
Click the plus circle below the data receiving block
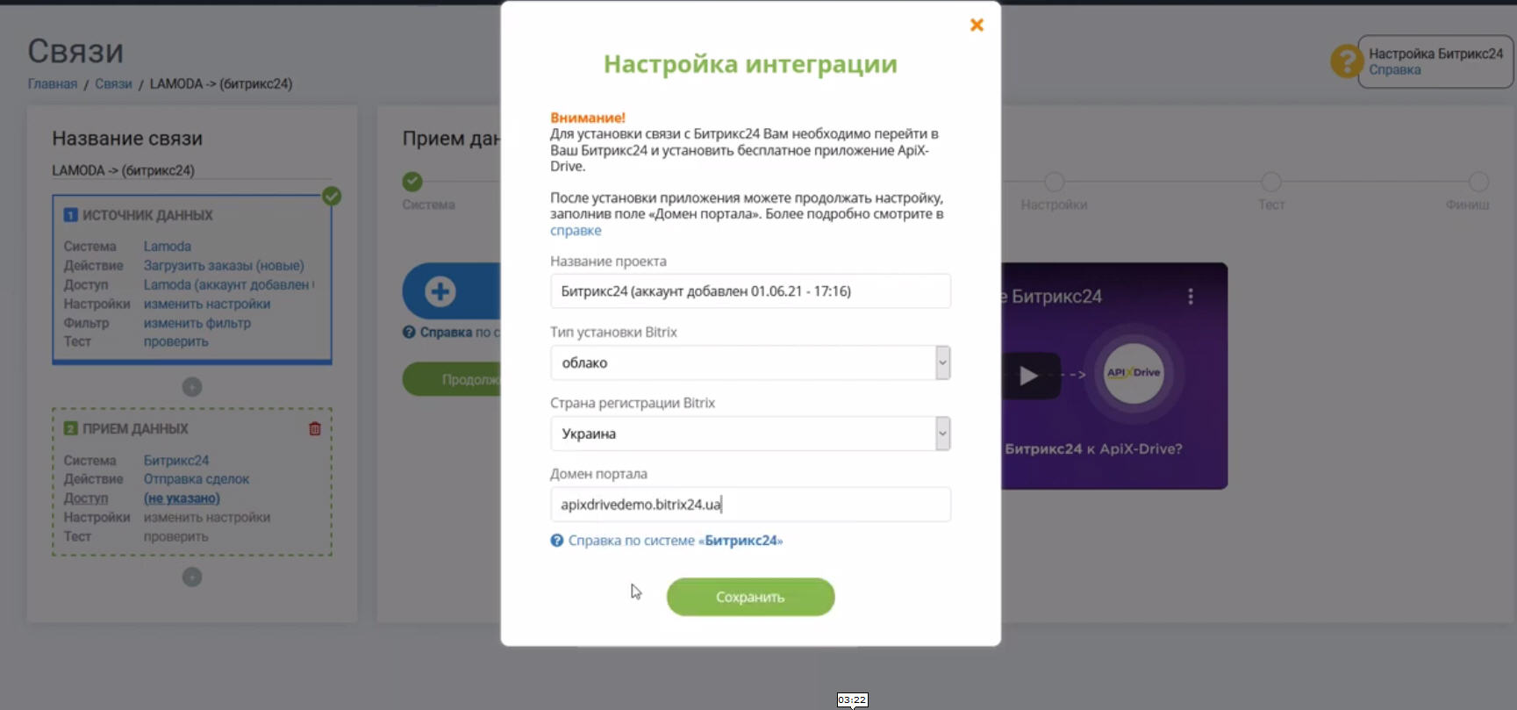(x=192, y=577)
